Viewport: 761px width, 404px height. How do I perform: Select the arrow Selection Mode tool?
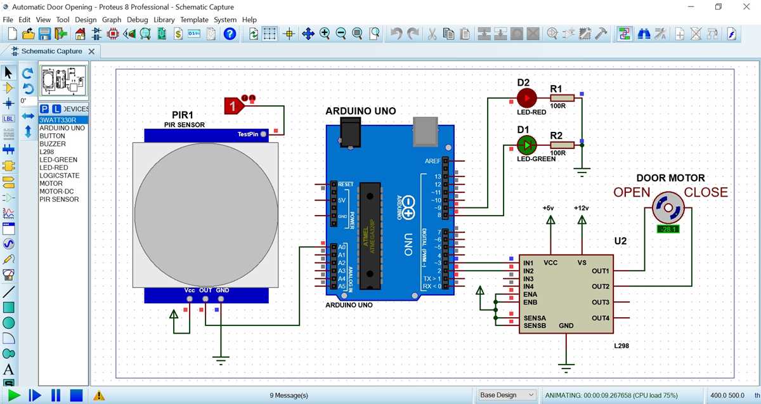[x=9, y=72]
